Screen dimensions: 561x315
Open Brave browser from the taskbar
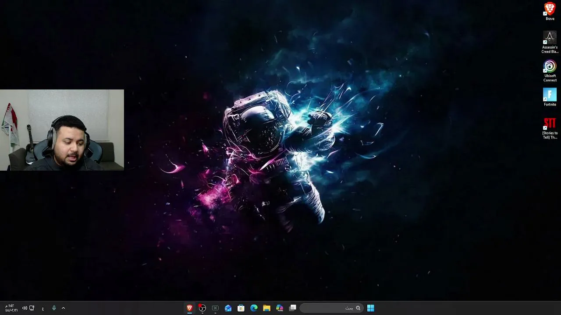tap(189, 308)
